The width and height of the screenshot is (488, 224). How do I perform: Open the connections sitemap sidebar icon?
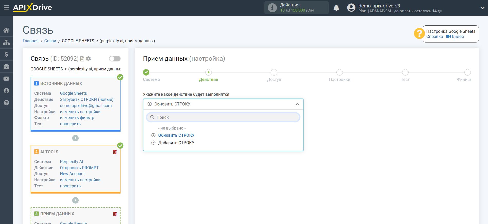pyautogui.click(x=6, y=42)
